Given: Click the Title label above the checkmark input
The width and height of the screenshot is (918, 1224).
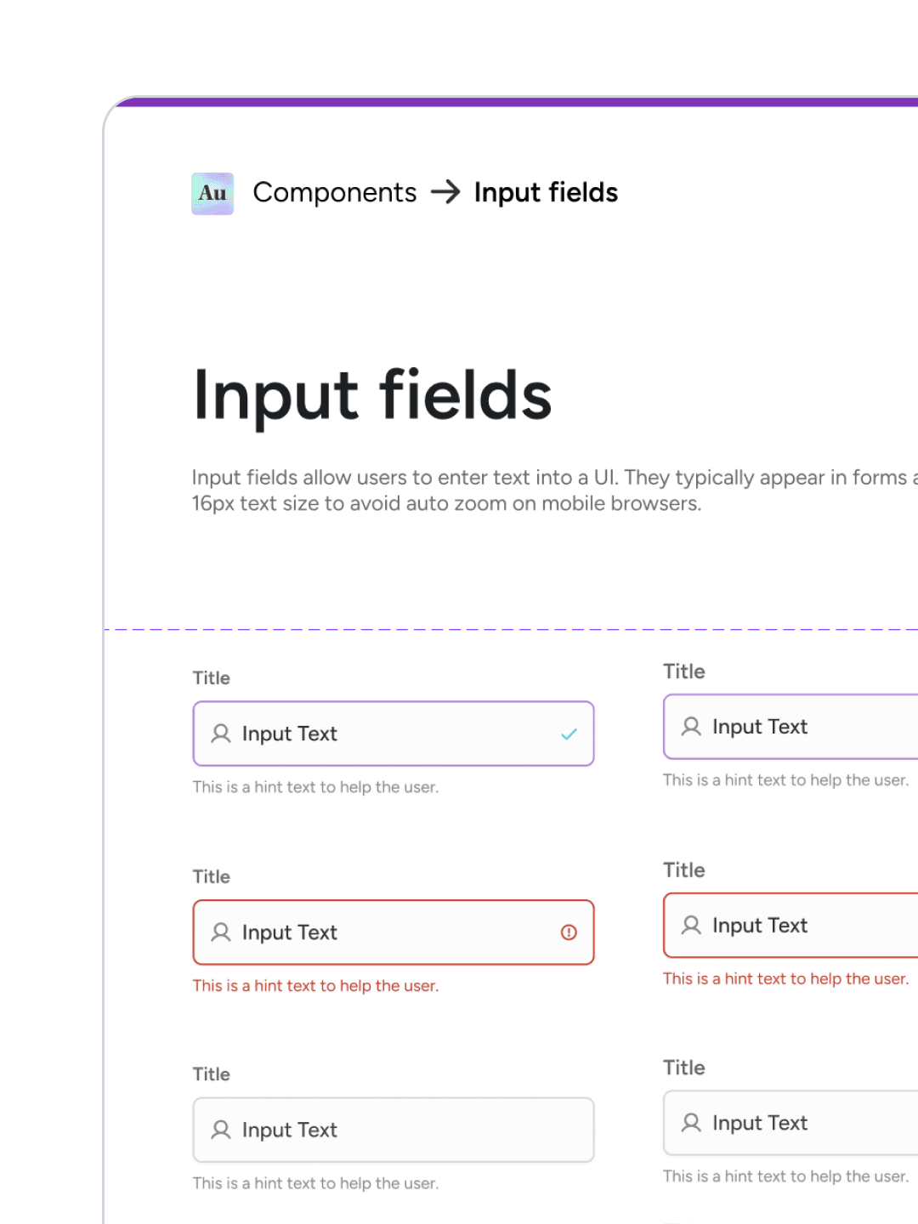Looking at the screenshot, I should [211, 678].
